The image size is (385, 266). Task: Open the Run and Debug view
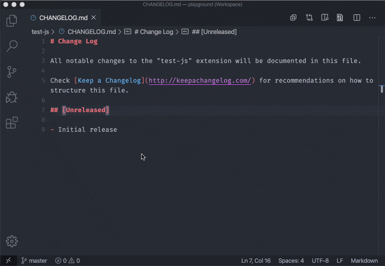pyautogui.click(x=11, y=97)
